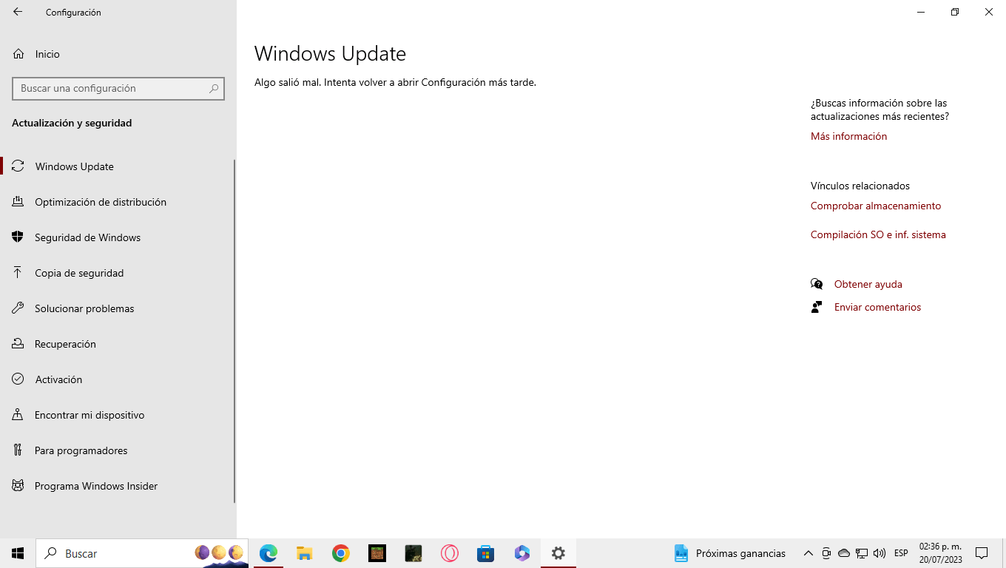Click the sidebar vertical scrollbar

coord(234,331)
